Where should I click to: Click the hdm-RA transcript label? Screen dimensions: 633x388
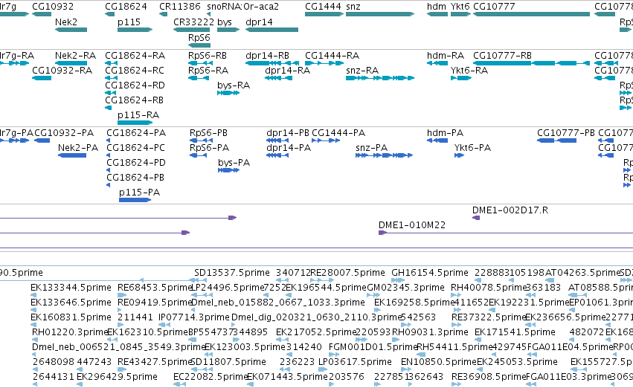[x=446, y=55]
